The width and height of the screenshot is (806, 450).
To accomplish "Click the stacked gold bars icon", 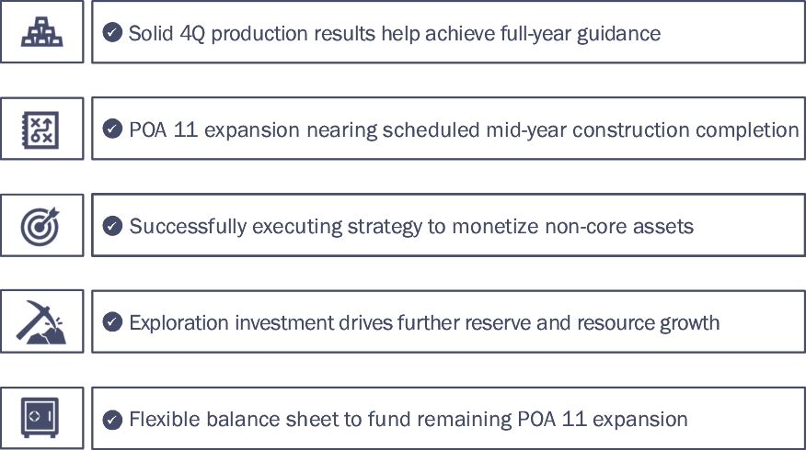I will pyautogui.click(x=41, y=32).
